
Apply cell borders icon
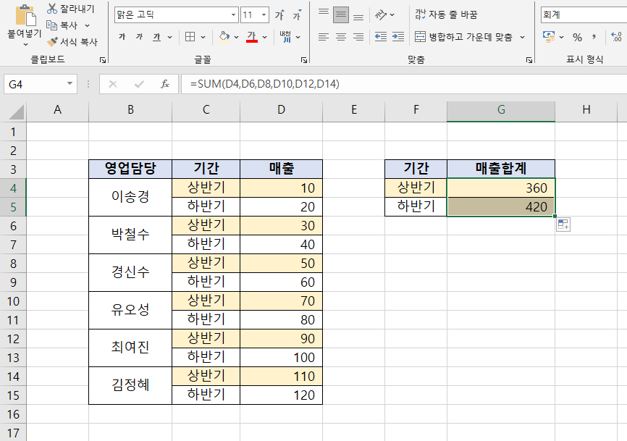pyautogui.click(x=190, y=37)
